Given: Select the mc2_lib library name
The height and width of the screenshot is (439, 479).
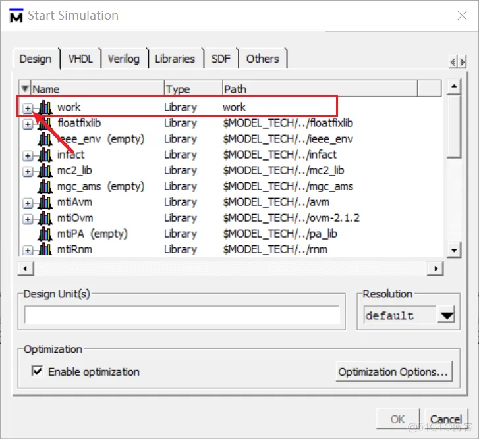Looking at the screenshot, I should (75, 170).
